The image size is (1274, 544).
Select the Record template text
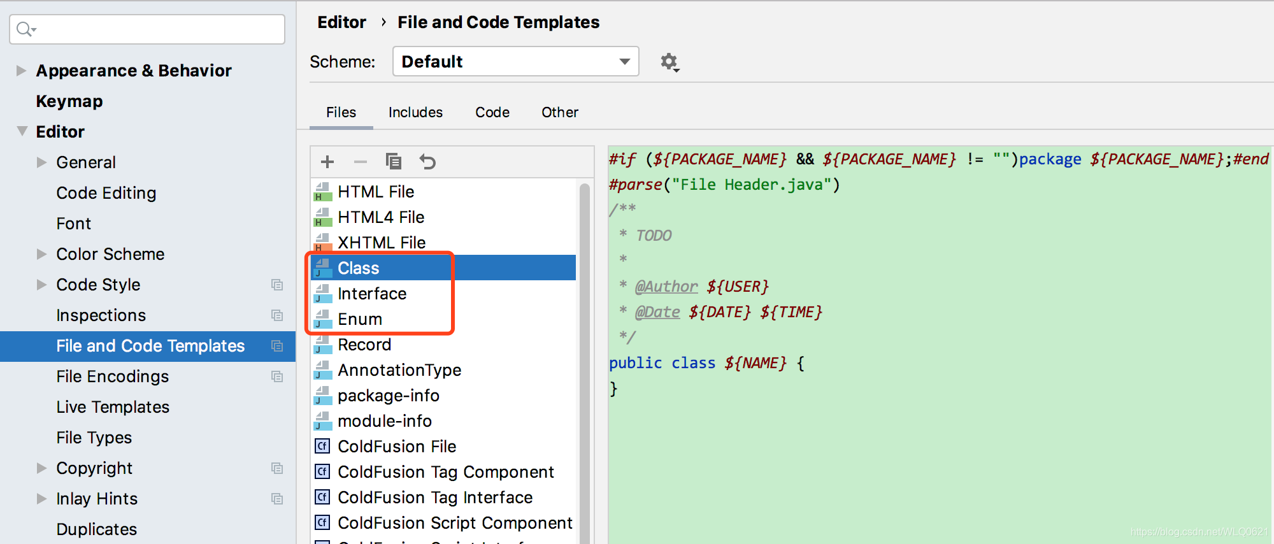pos(364,345)
